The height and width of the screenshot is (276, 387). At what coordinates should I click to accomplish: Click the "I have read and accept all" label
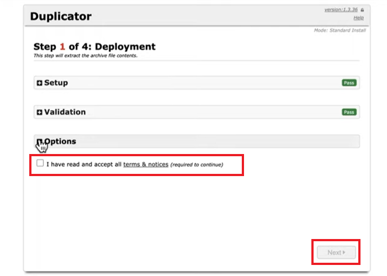84,164
